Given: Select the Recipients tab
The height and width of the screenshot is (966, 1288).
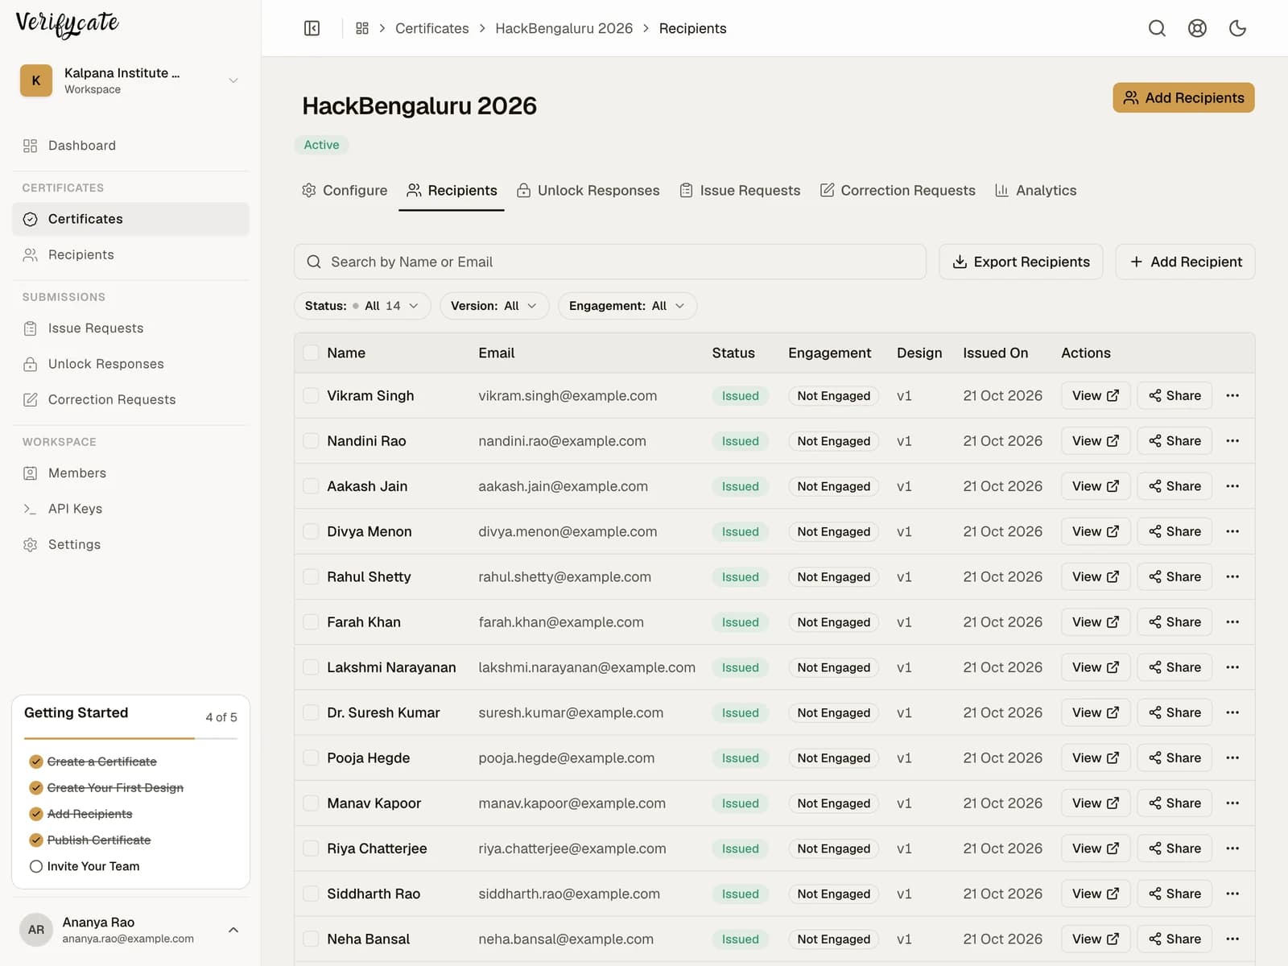Looking at the screenshot, I should click(x=452, y=191).
